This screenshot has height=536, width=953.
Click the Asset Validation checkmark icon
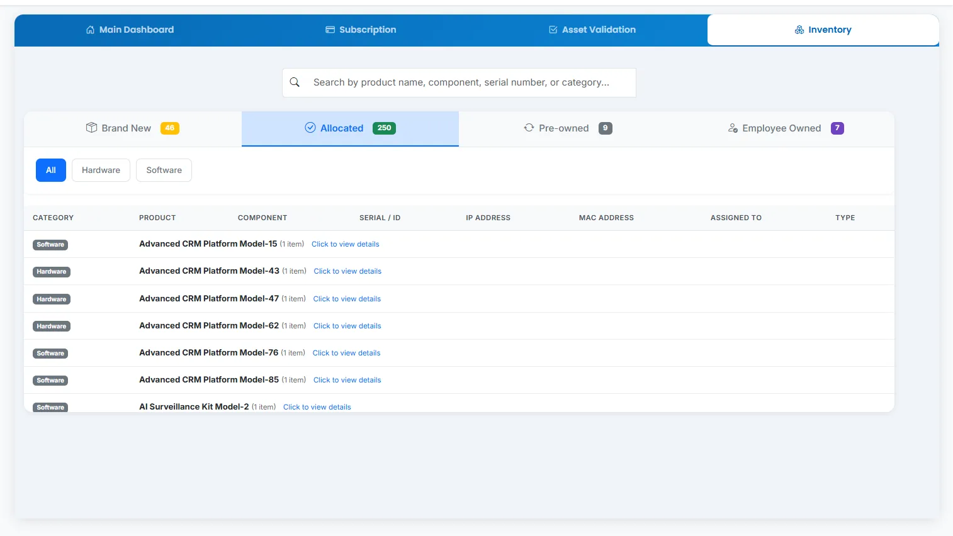[553, 30]
